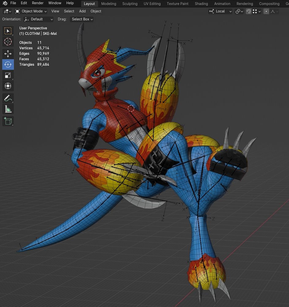
Task: Open the Object Mode dropdown
Action: point(31,11)
